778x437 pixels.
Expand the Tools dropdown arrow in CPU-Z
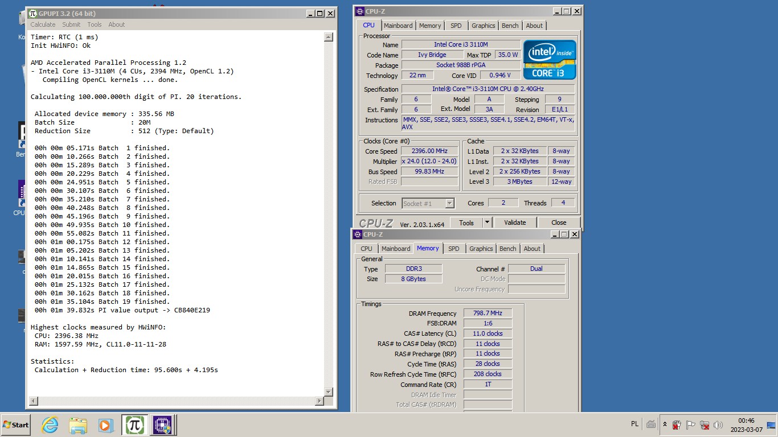coord(488,222)
